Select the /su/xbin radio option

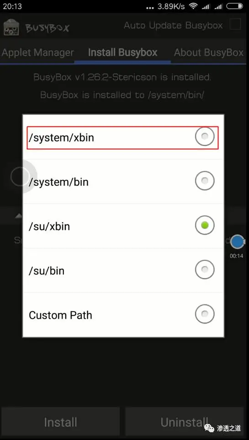click(x=205, y=225)
